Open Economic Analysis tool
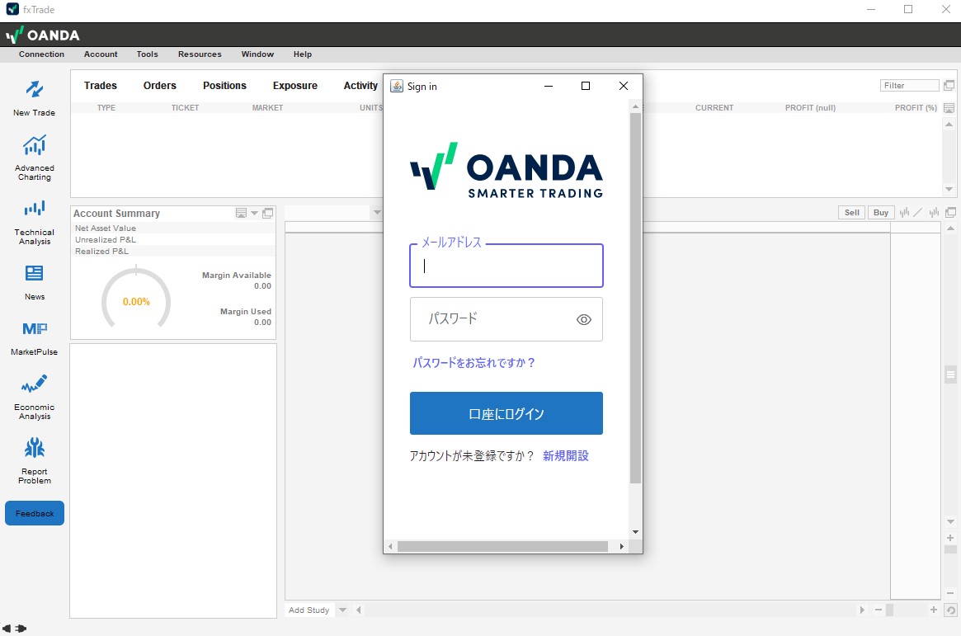 tap(35, 397)
